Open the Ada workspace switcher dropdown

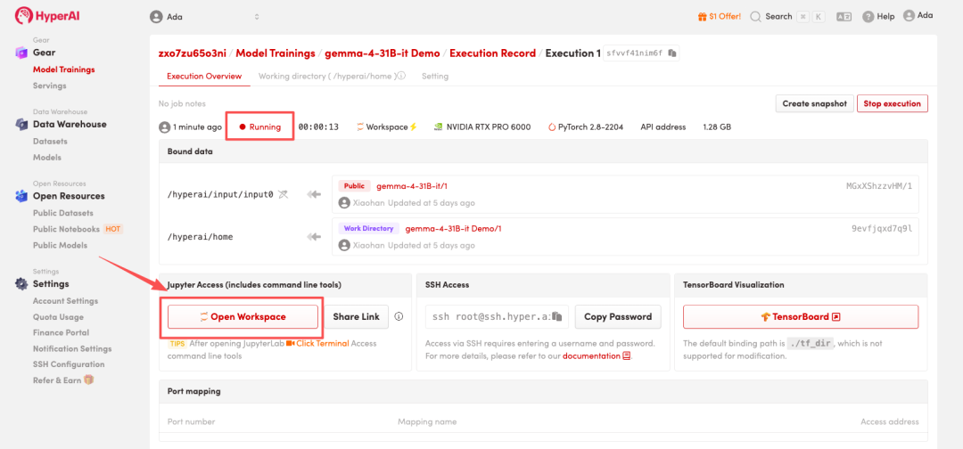(x=205, y=16)
